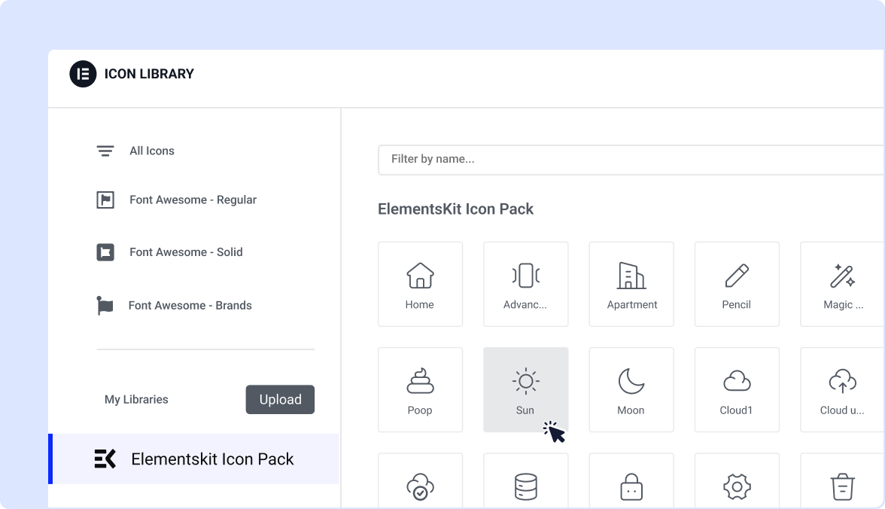Select the Home icon tile
The width and height of the screenshot is (885, 509).
click(420, 284)
